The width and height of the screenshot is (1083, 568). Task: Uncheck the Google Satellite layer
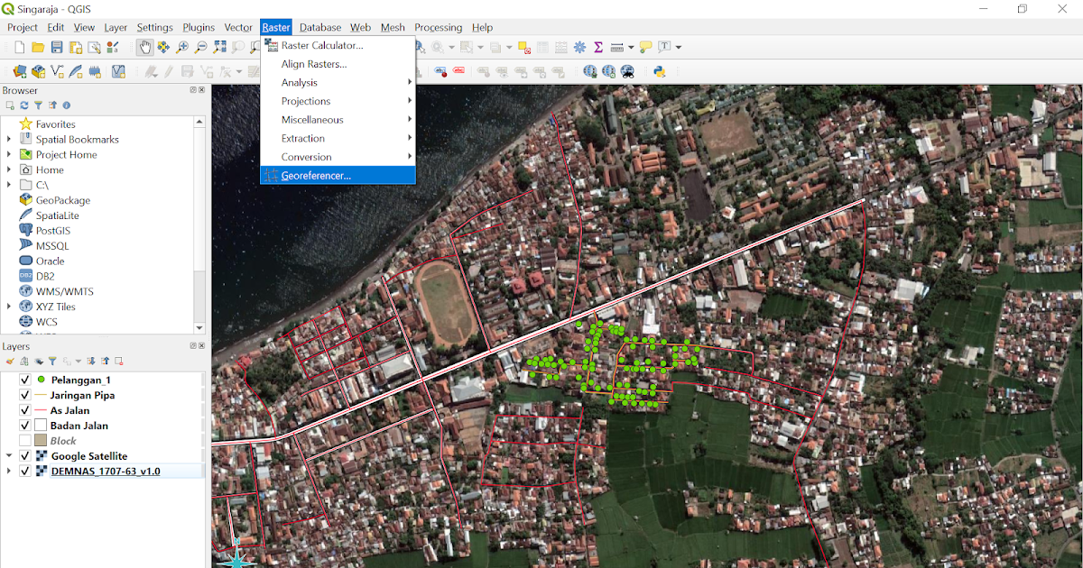coord(25,456)
